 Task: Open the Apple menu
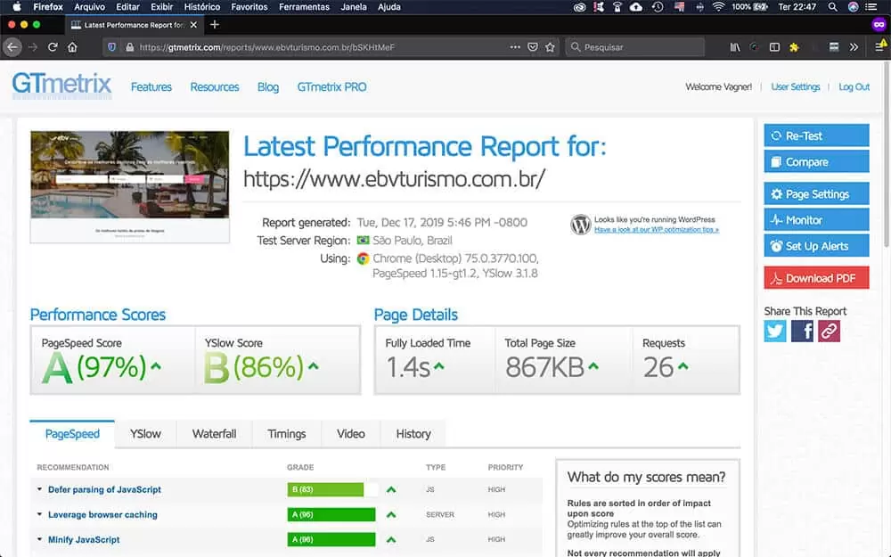click(16, 7)
